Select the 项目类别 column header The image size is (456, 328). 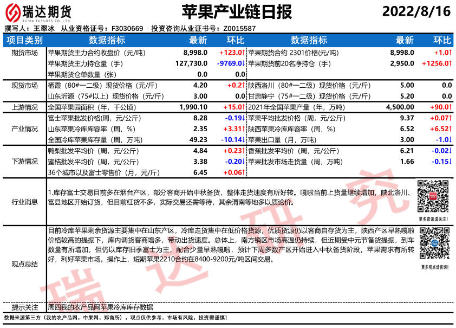(24, 40)
